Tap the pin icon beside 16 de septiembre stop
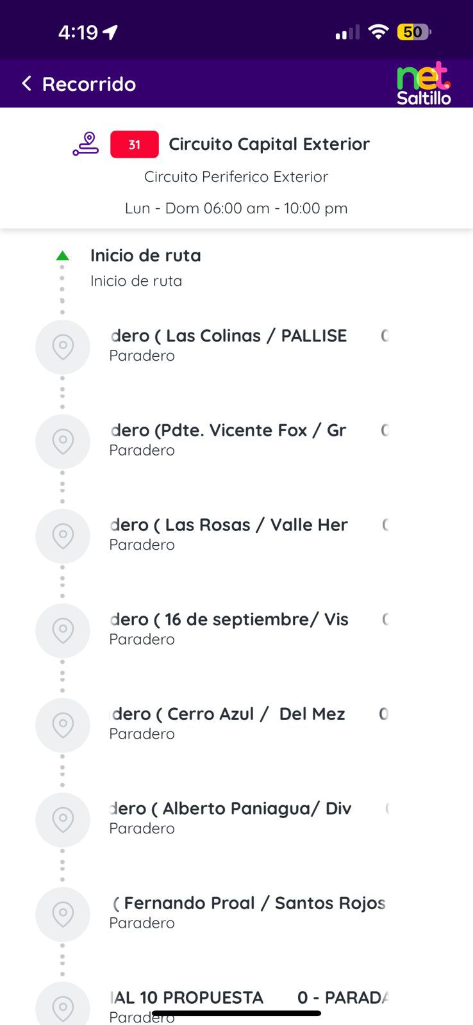The height and width of the screenshot is (1025, 473). [x=63, y=630]
